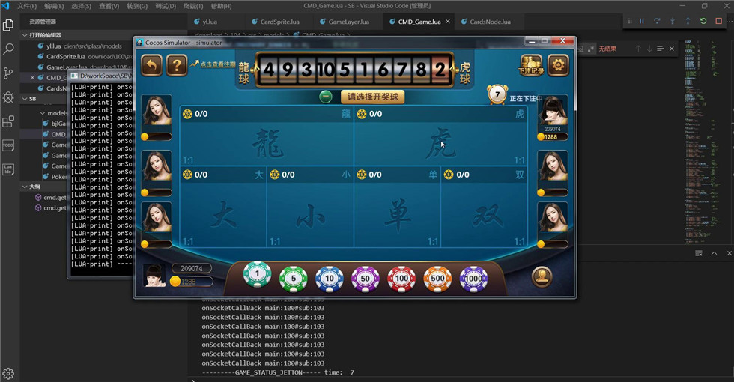Expand the 大纲 outline section
This screenshot has height=382, width=734.
(25, 187)
